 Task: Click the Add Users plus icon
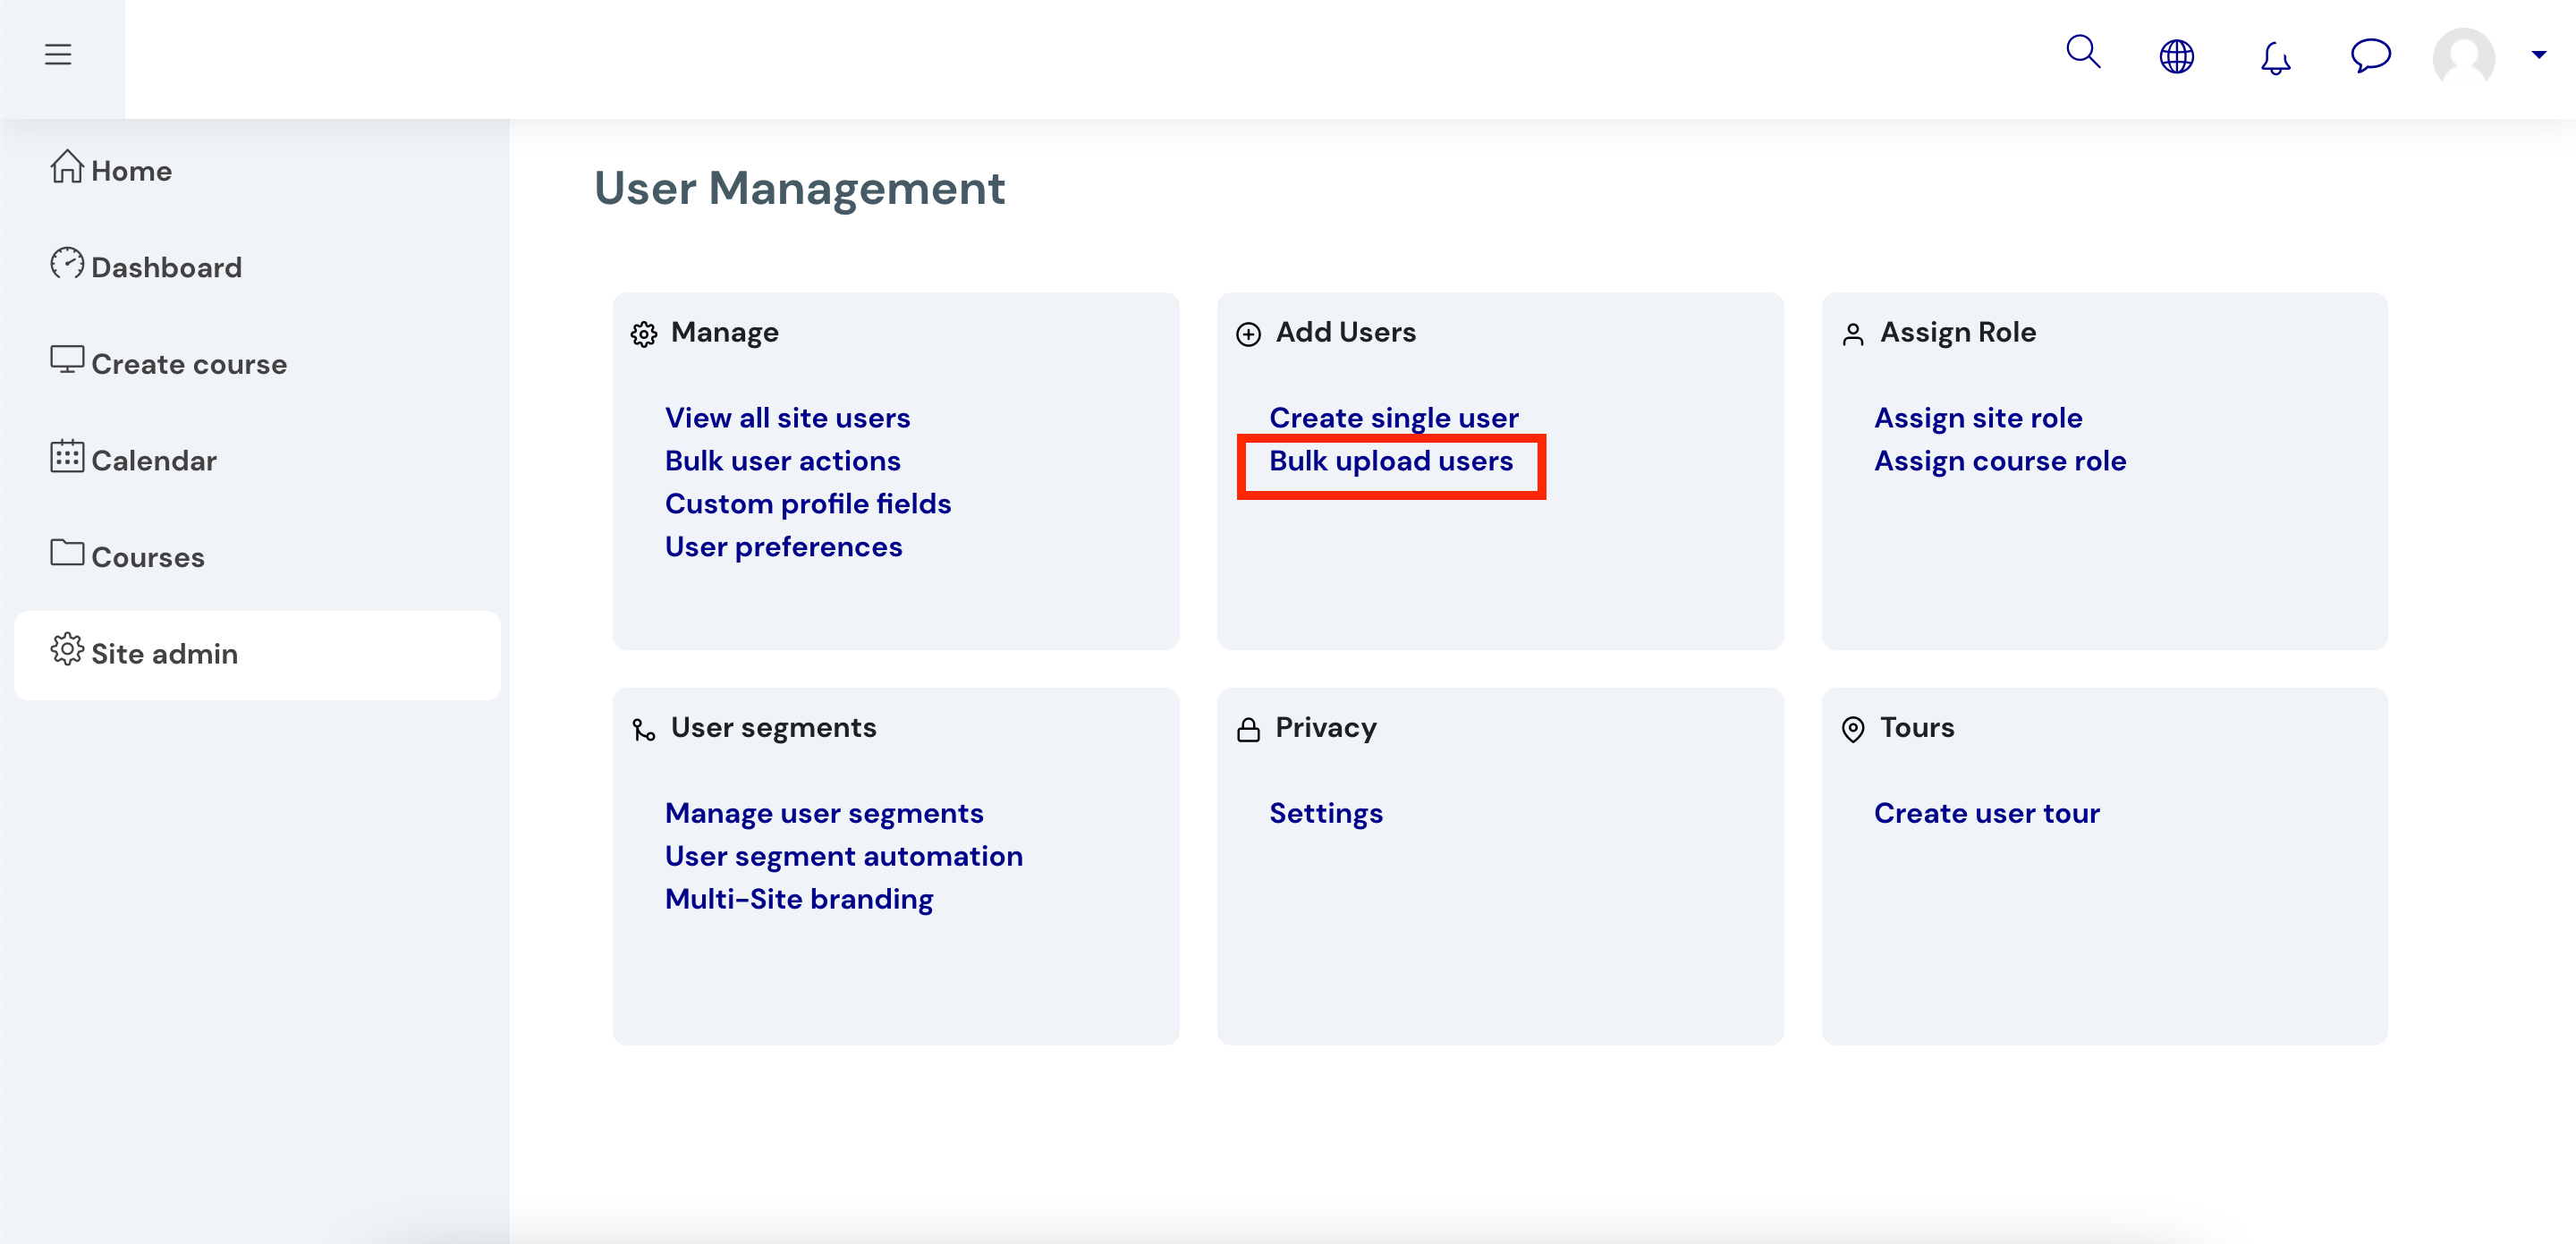pos(1248,334)
